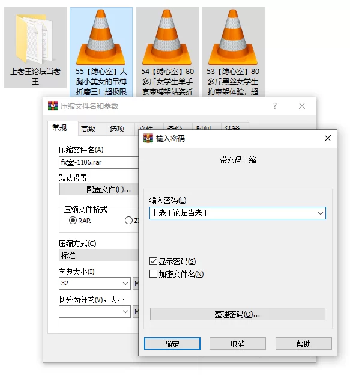Select the VLC file starting with 54

point(167,52)
